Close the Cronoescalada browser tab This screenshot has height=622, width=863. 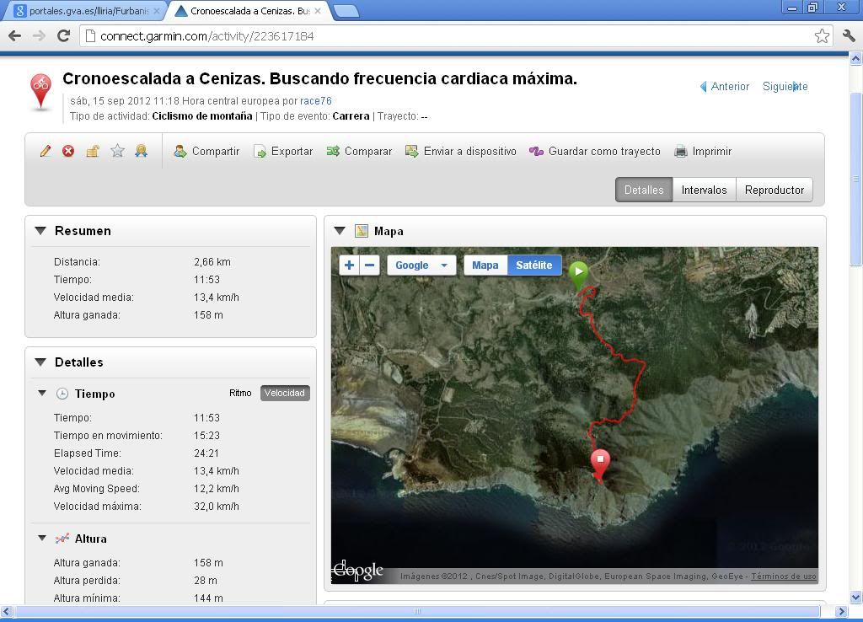coord(318,11)
